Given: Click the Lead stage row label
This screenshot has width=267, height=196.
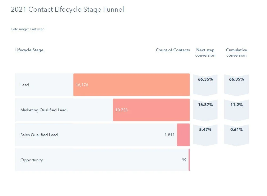Looking at the screenshot, I should coord(25,85).
